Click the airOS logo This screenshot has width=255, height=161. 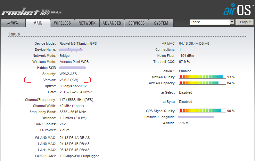238,9
